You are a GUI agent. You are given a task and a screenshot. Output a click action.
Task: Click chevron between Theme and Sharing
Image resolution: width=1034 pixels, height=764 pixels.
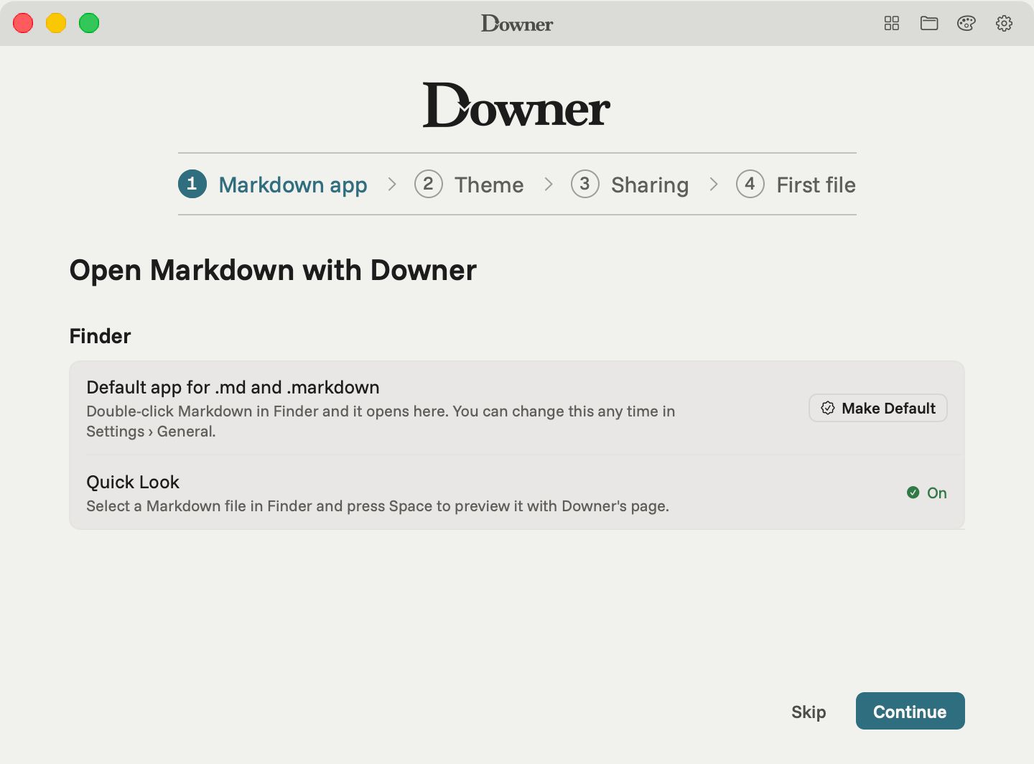click(549, 185)
